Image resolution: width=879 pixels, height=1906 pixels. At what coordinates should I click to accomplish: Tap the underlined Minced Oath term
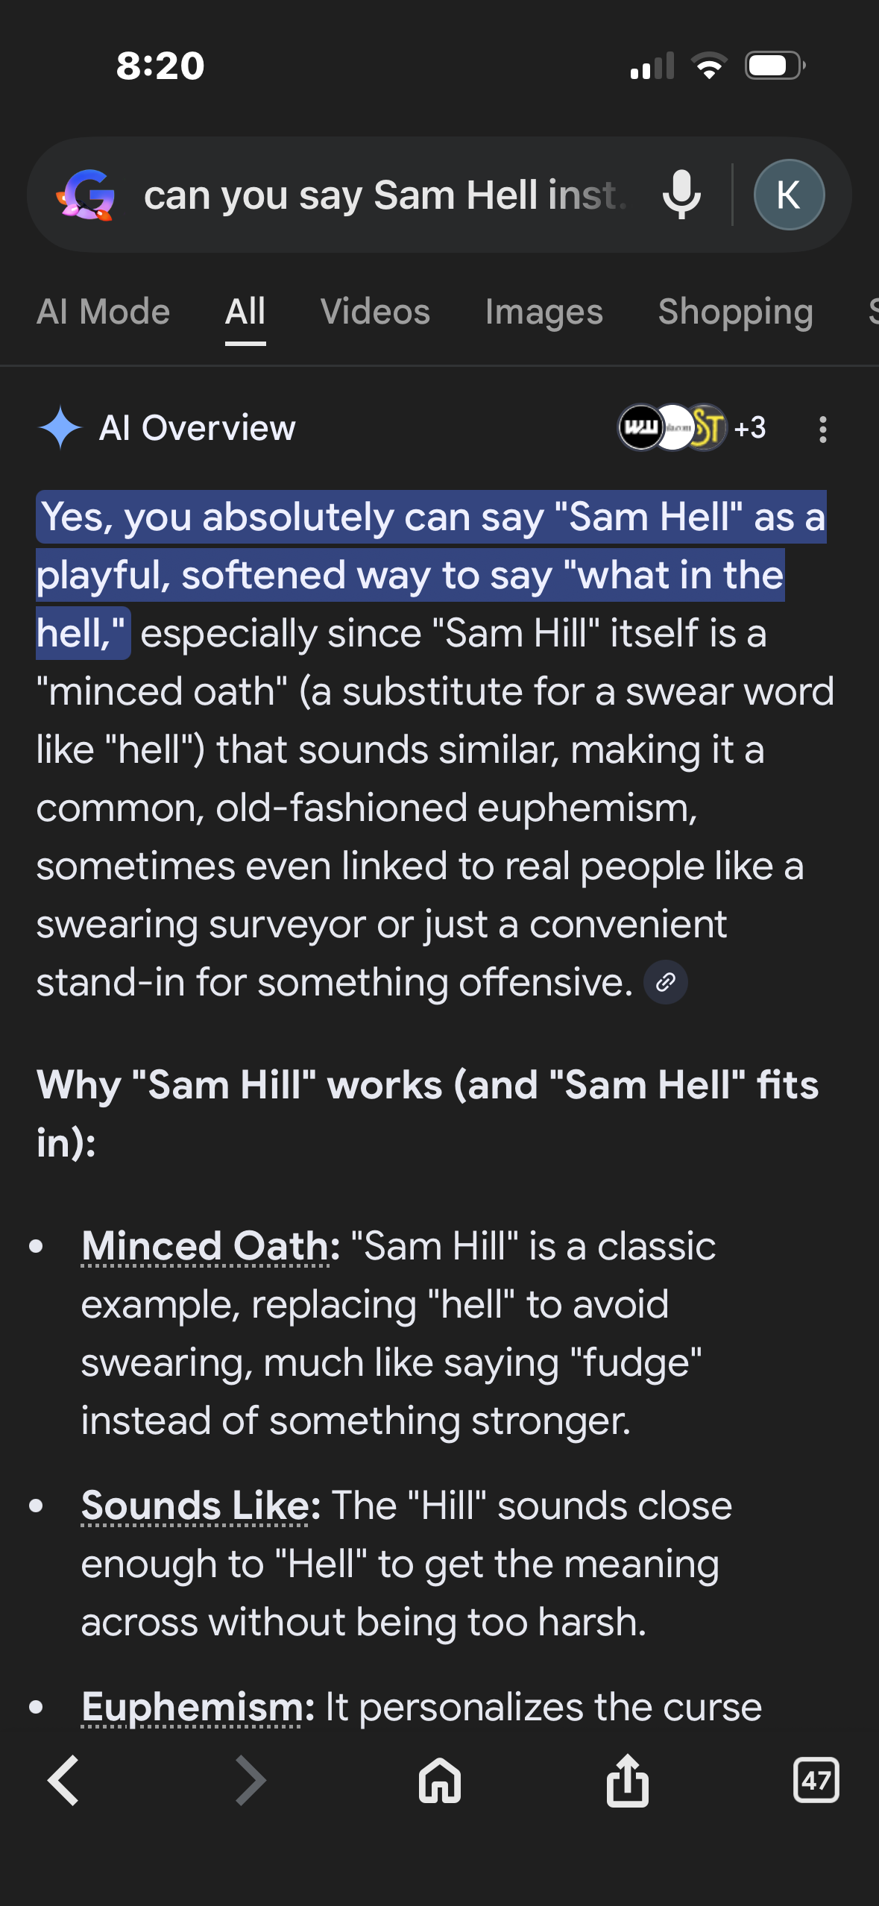205,1247
